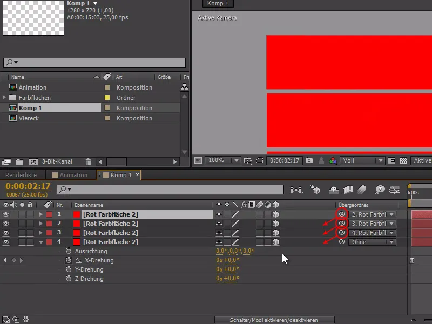This screenshot has width=432, height=324.
Task: Enable the Ausrichtung stopwatch
Action: tap(69, 251)
